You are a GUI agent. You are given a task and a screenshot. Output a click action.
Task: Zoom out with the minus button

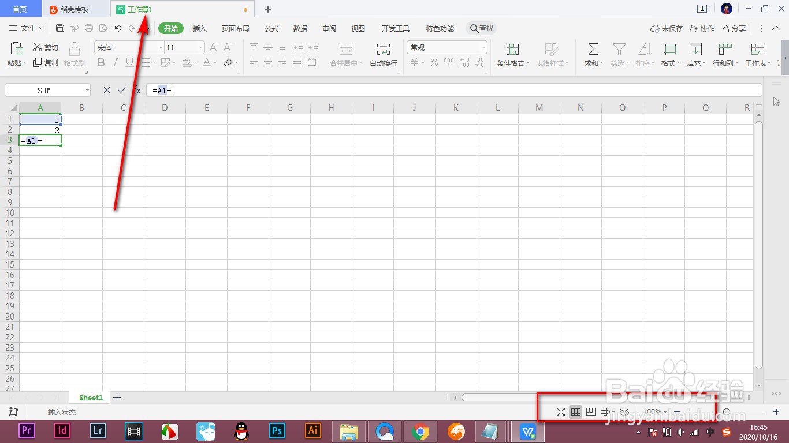(677, 412)
